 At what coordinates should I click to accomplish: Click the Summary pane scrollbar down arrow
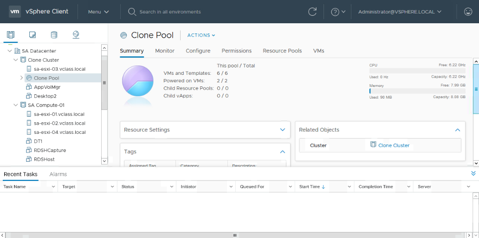pyautogui.click(x=476, y=163)
